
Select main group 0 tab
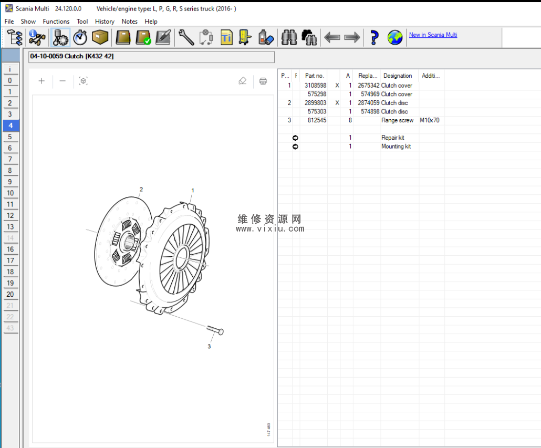pos(11,80)
